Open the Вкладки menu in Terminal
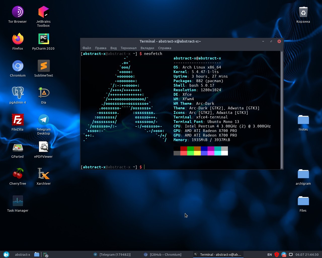Image resolution: width=322 pixels, height=258 pixels. (147, 48)
